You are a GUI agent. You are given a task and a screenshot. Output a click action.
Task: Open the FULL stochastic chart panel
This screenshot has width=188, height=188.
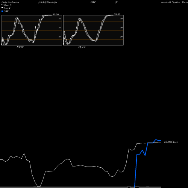pos(93,30)
